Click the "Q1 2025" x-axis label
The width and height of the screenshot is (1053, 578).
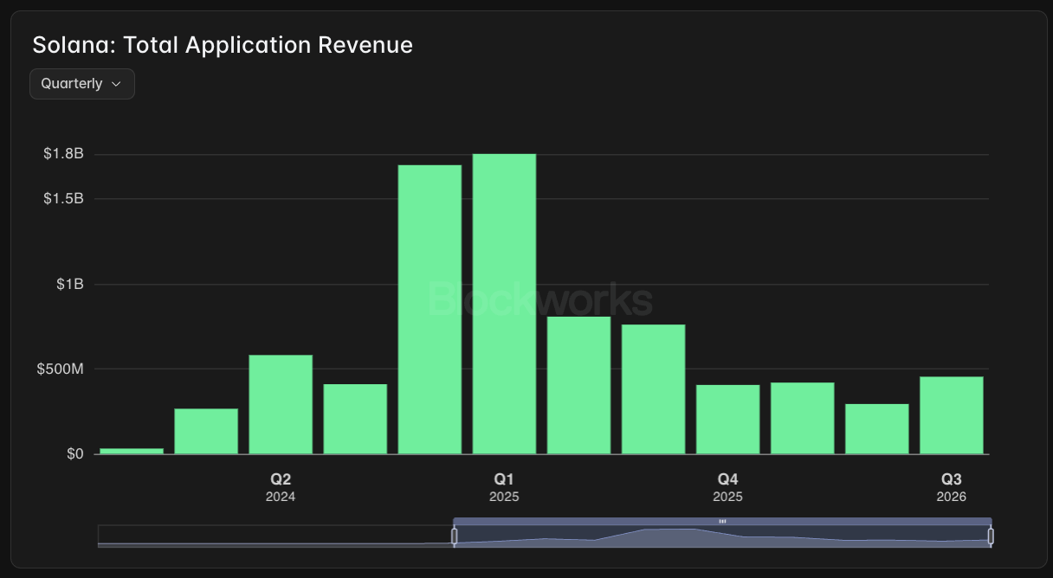pos(504,487)
